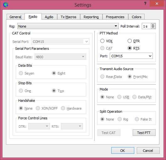
Task: Choose One stop bit
Action: click(25, 90)
